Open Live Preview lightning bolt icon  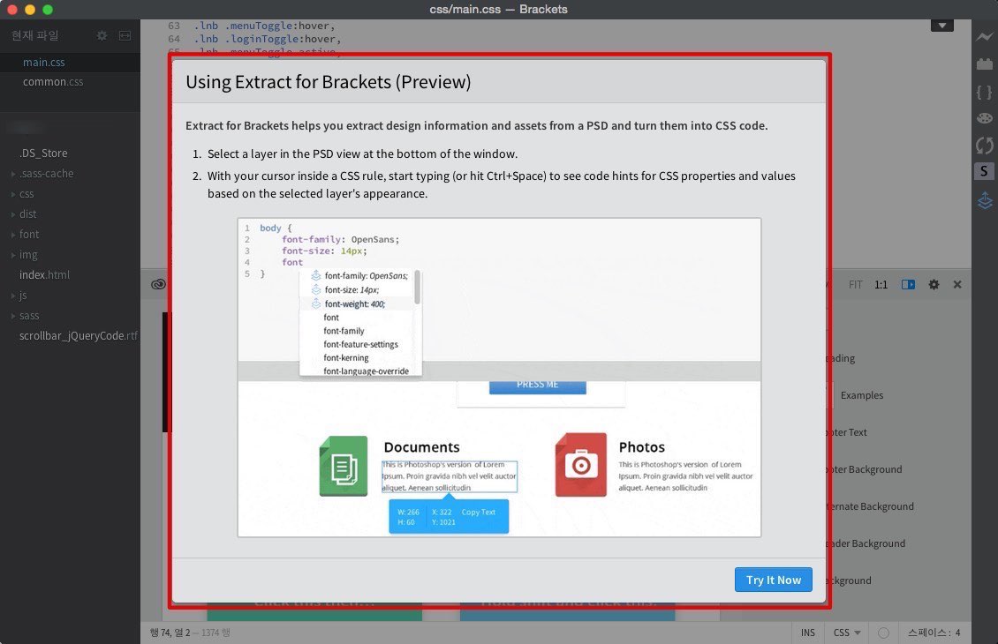pos(985,37)
